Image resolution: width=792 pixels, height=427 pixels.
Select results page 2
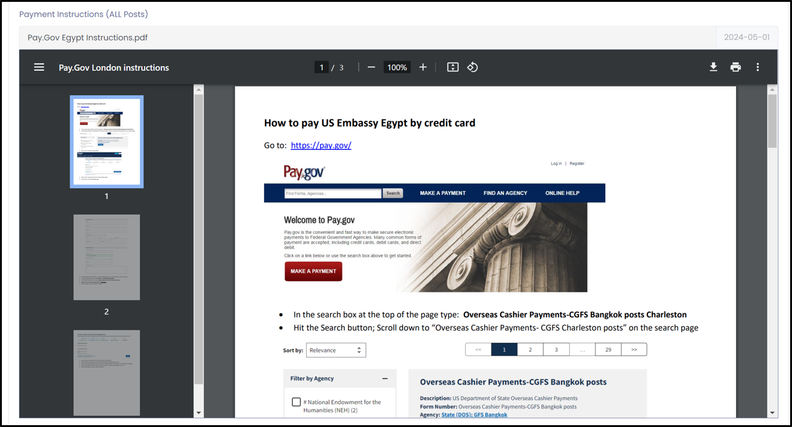[x=530, y=349]
